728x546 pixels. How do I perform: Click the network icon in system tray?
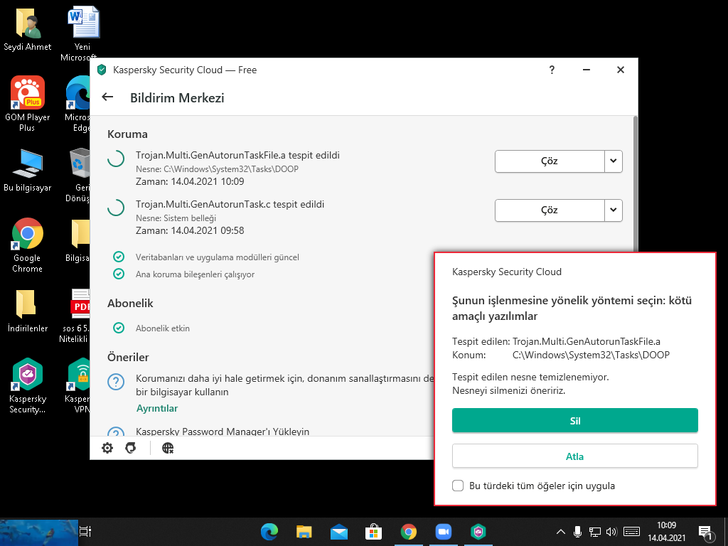595,532
